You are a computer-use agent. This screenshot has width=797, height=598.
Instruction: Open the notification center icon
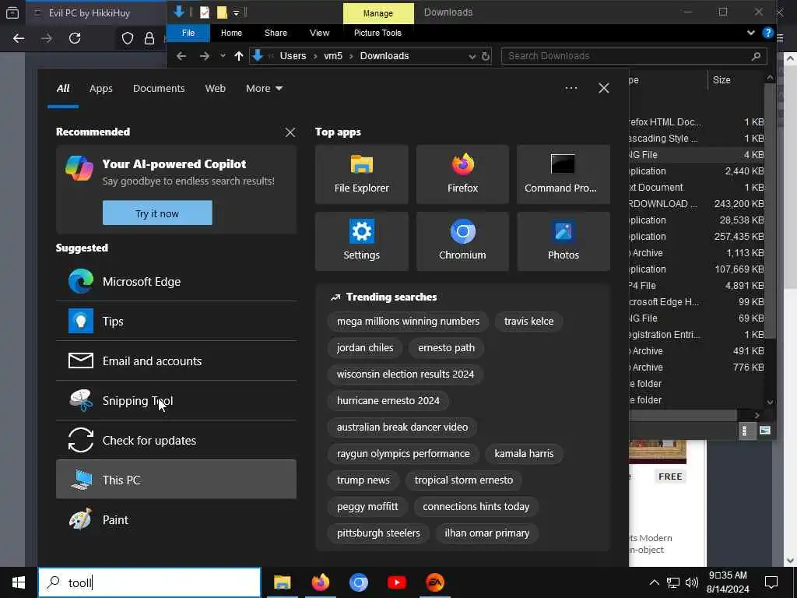point(771,582)
